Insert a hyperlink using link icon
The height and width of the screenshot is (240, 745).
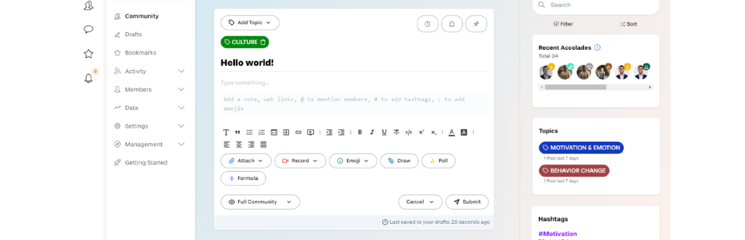point(299,132)
